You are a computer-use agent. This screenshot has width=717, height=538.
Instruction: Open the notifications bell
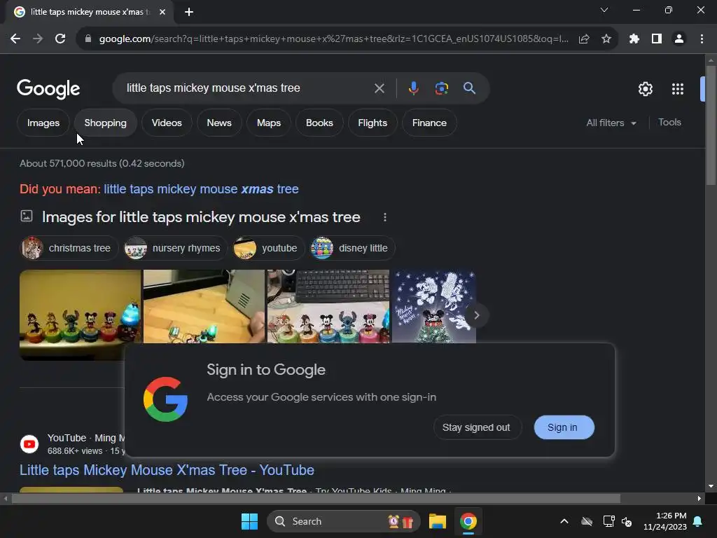coord(698,521)
